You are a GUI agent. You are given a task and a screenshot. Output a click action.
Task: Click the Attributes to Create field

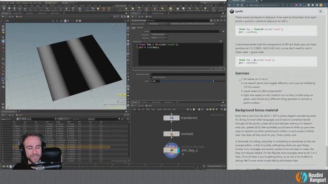(x=188, y=74)
